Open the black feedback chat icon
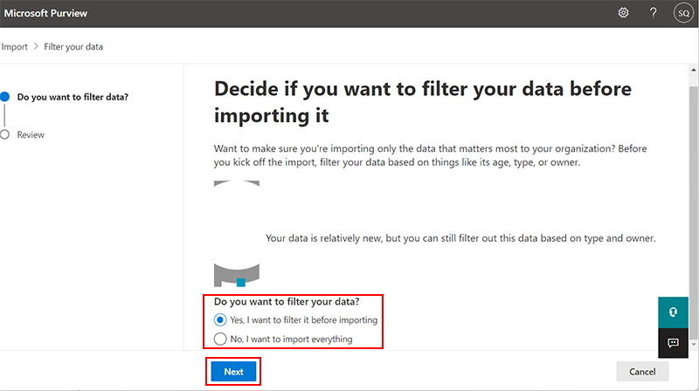 [x=673, y=343]
